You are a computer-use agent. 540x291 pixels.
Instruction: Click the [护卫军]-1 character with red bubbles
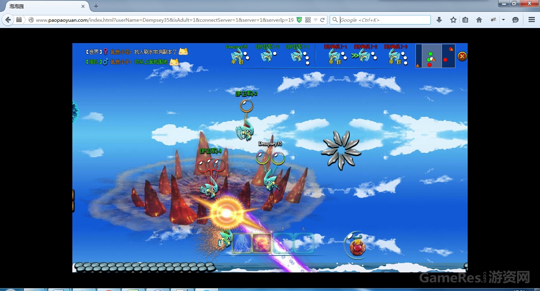209,187
